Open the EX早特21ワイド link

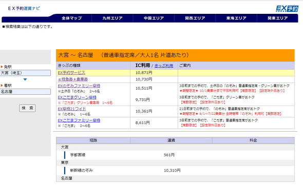point(72,109)
